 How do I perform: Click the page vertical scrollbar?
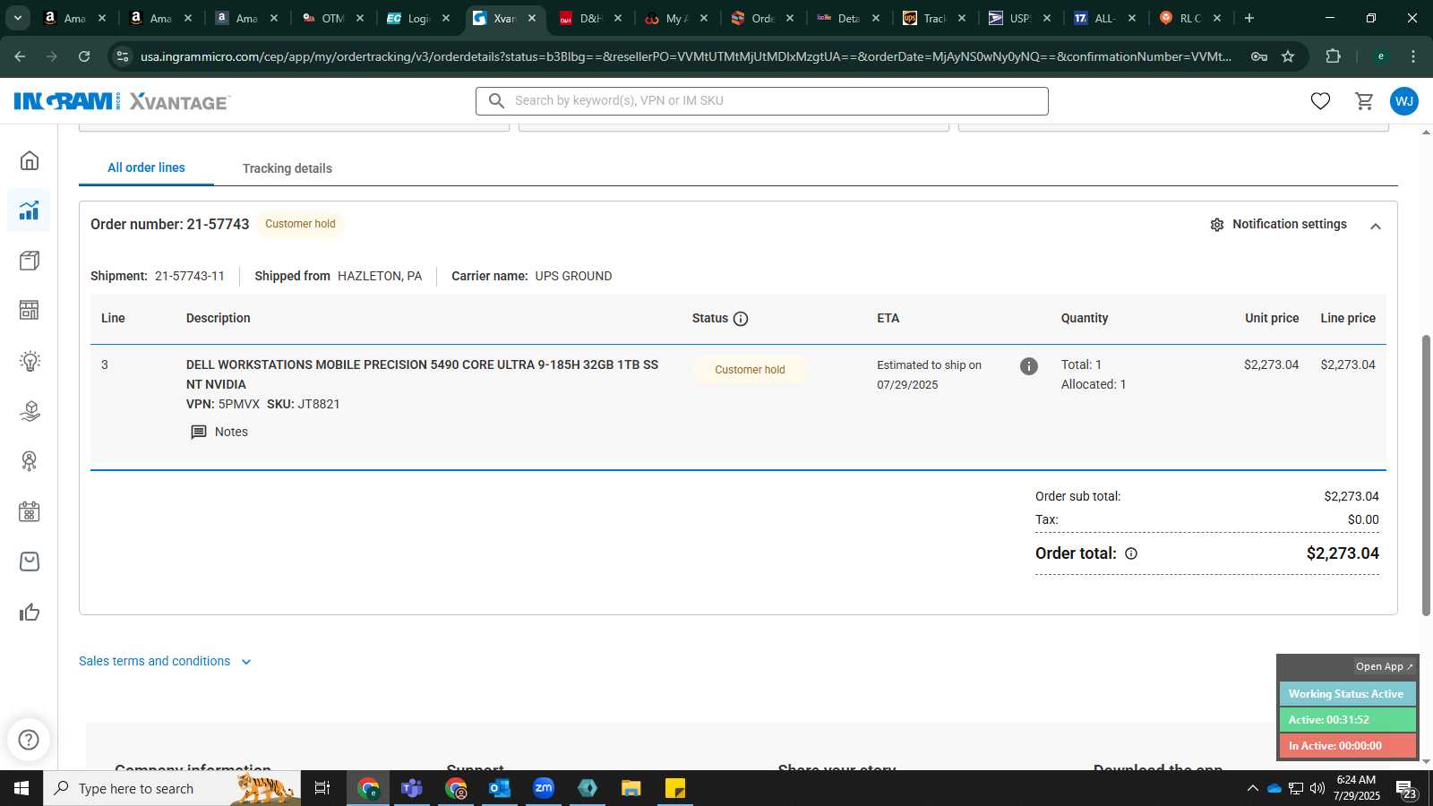1426,475
